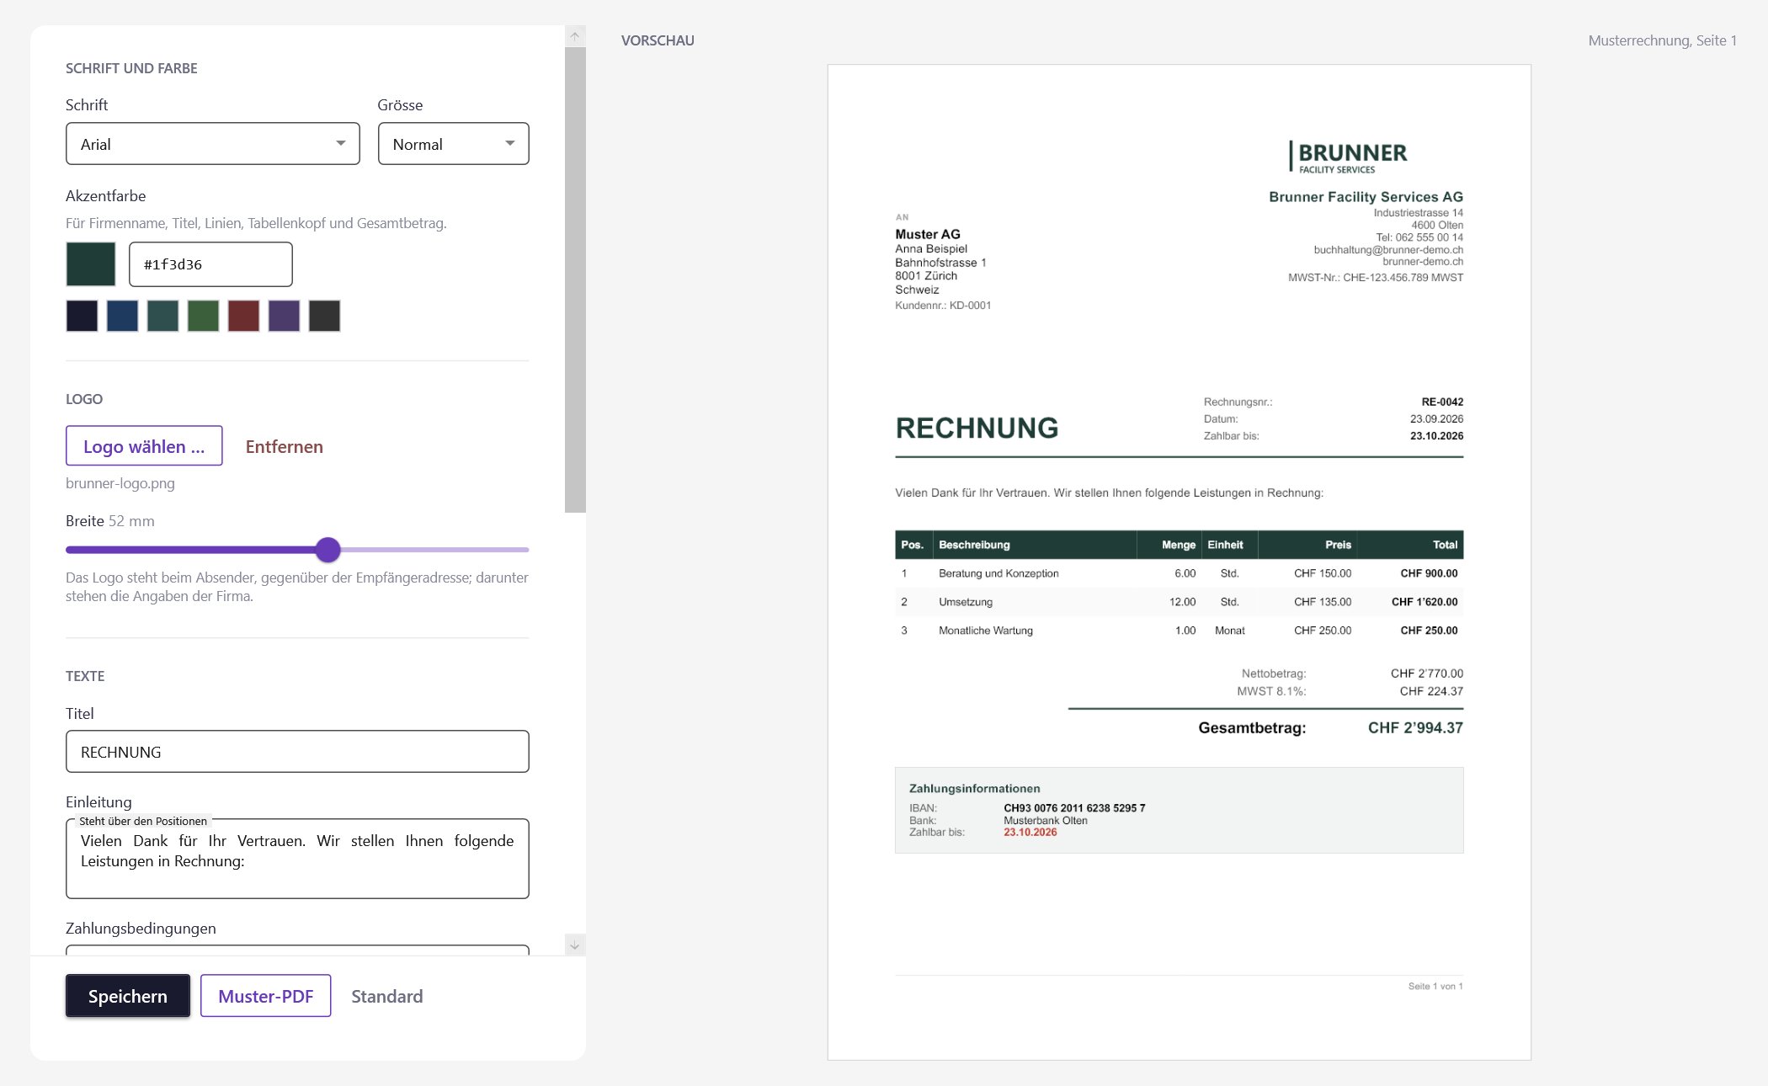
Task: Click the Logo wählen button
Action: [x=144, y=446]
